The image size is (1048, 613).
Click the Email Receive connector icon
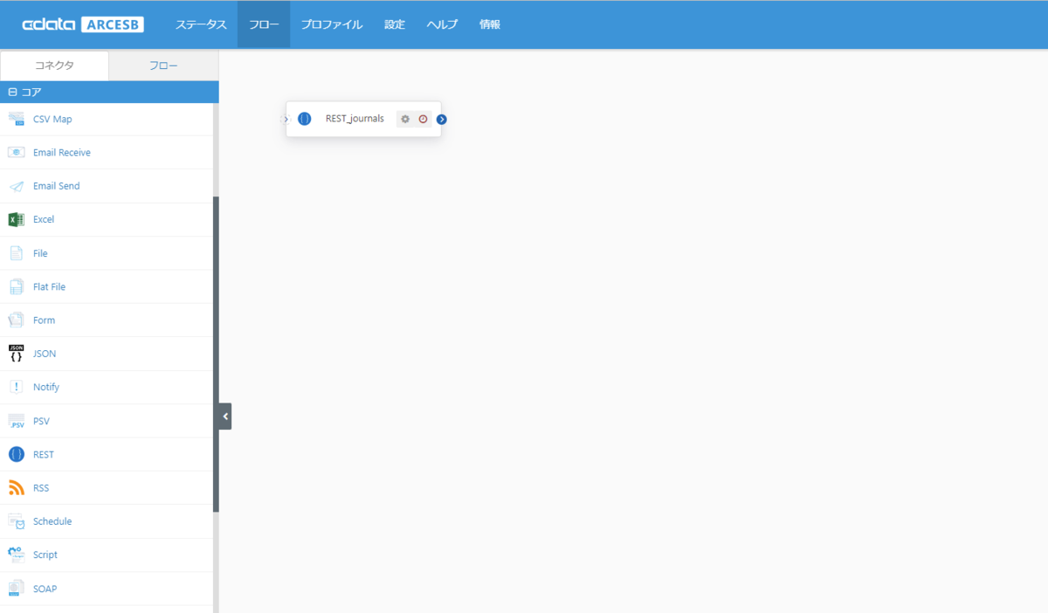point(16,152)
